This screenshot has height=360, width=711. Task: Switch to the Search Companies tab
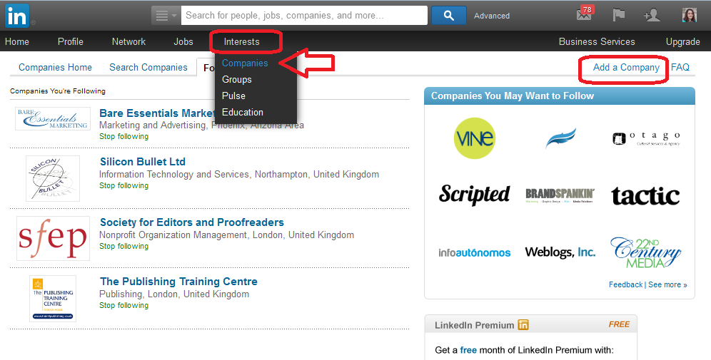coord(148,67)
